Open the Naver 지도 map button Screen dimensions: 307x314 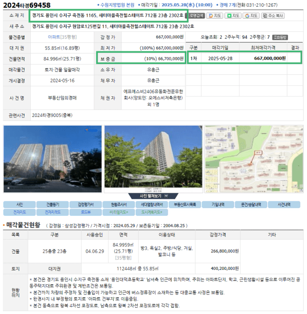click(233, 16)
